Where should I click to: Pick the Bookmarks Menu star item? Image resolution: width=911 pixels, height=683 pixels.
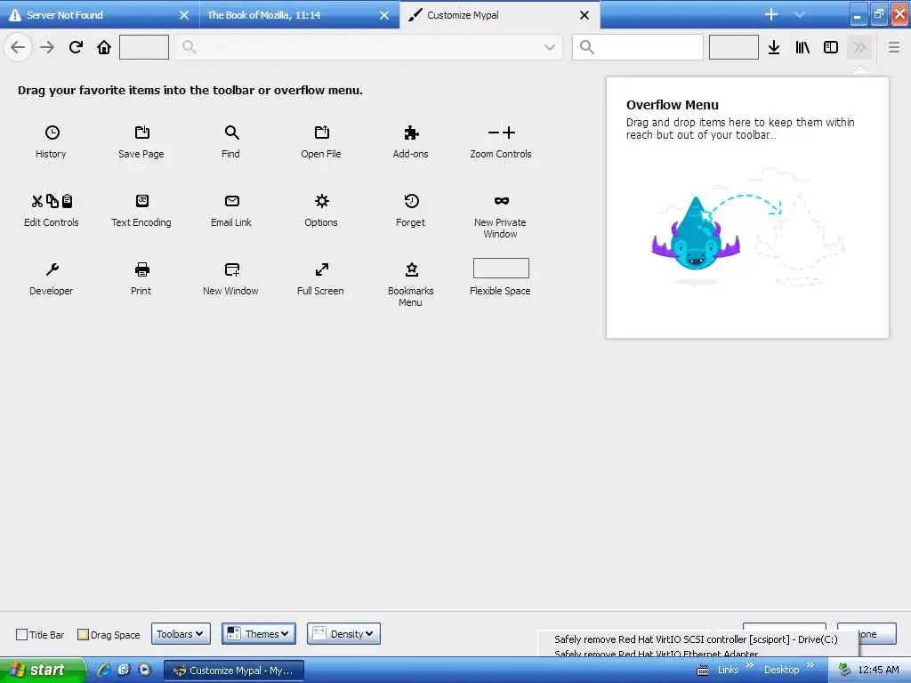[411, 285]
